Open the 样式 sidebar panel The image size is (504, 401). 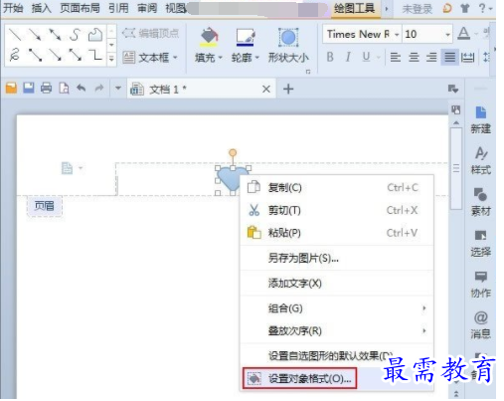(481, 161)
